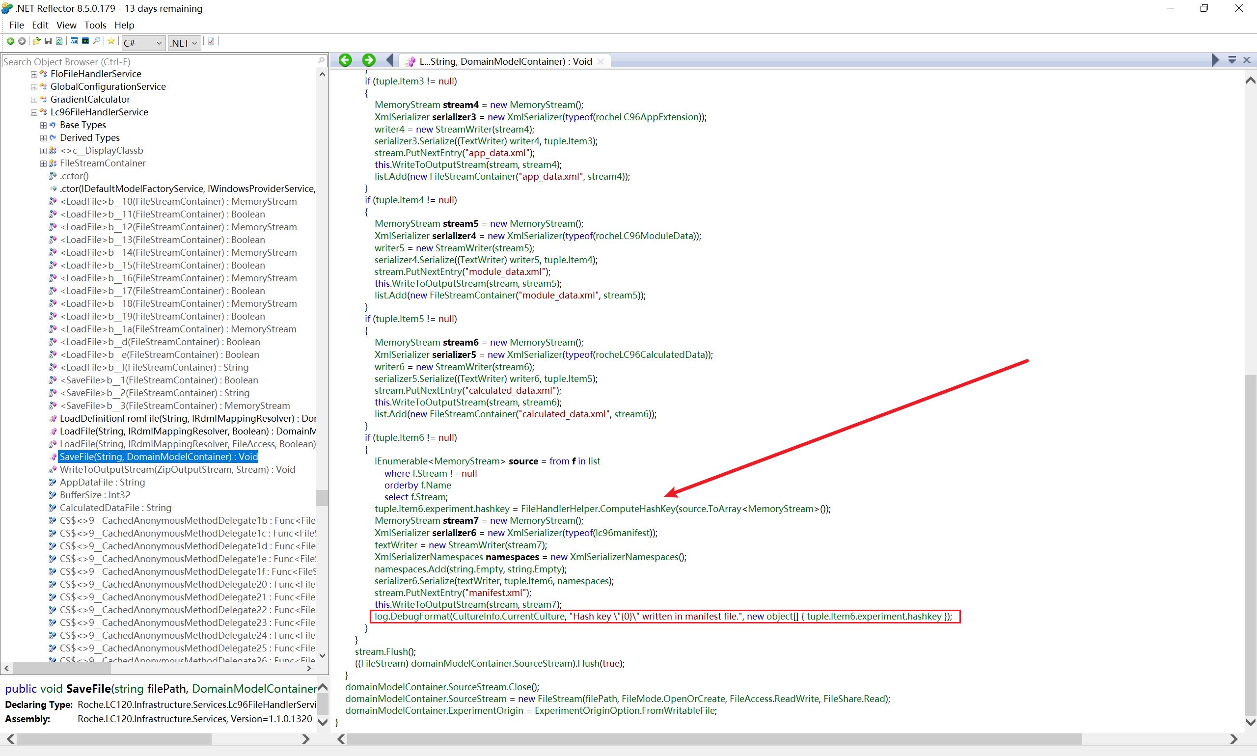Click the toolbar back navigation arrow

(x=10, y=41)
